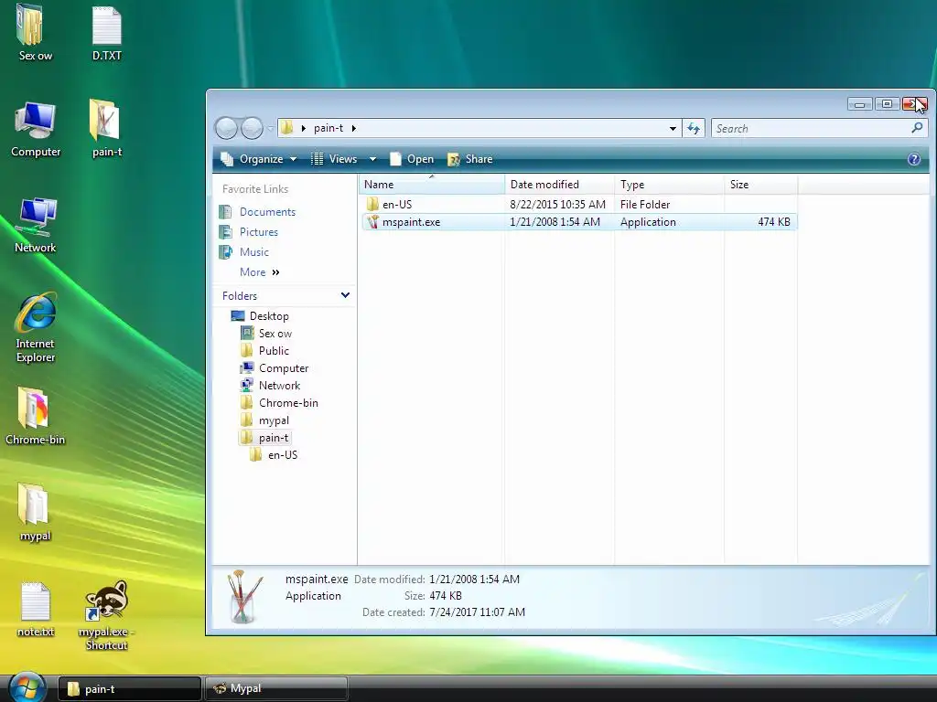The width and height of the screenshot is (937, 702).
Task: Click the Views toolbar button
Action: coord(335,159)
